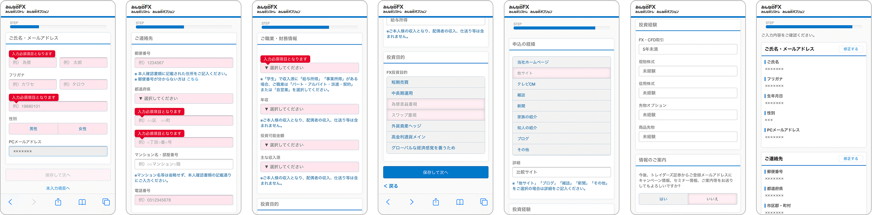Click STEP progress bar on the 申込の経緯 screen

point(561,28)
